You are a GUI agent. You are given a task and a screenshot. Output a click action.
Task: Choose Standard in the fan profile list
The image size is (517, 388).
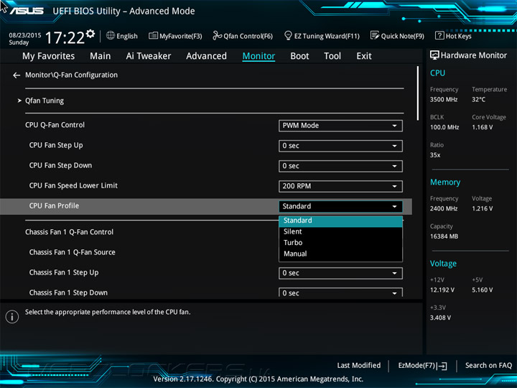[340, 221]
